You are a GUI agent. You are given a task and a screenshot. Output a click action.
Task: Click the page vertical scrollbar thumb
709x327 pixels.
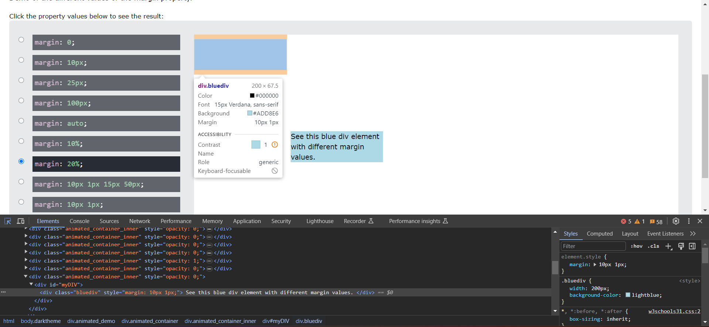pyautogui.click(x=705, y=126)
